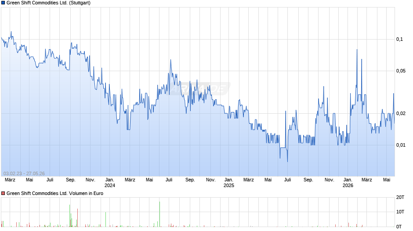
Task: Click the 0,1 price axis label
Action: [399, 39]
